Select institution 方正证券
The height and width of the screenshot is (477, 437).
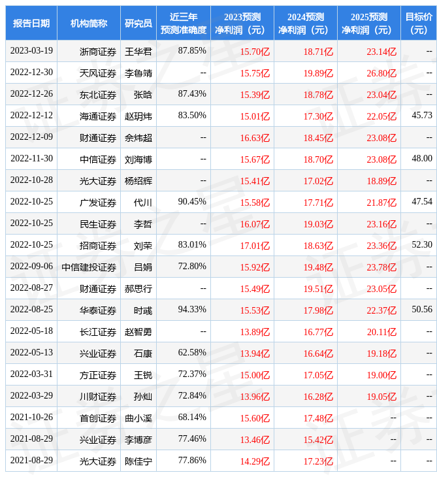[x=98, y=375]
